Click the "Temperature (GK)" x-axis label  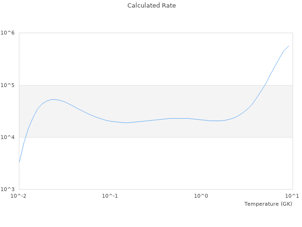coord(268,204)
